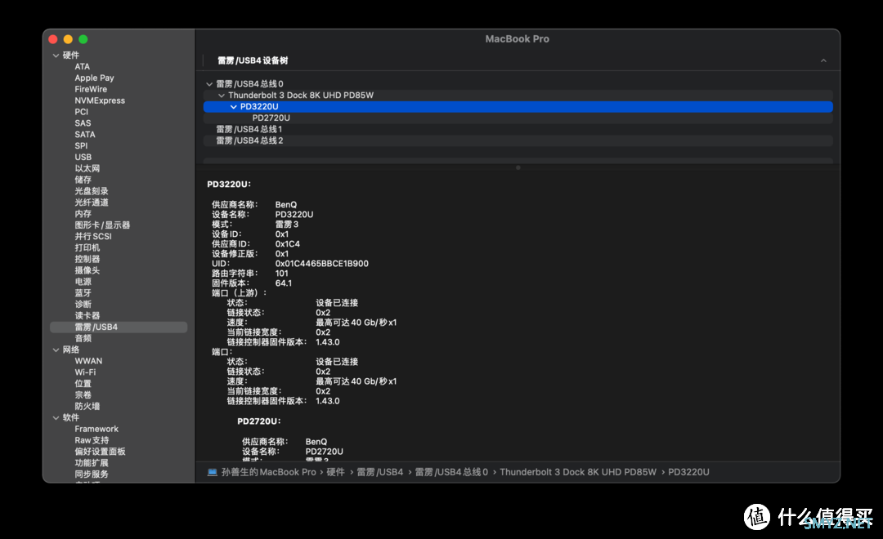The width and height of the screenshot is (883, 539).
Task: Select 读卡器 in the sidebar
Action: [87, 315]
